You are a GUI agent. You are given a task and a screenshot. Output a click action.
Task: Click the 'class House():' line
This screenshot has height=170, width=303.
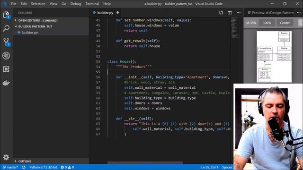122,61
